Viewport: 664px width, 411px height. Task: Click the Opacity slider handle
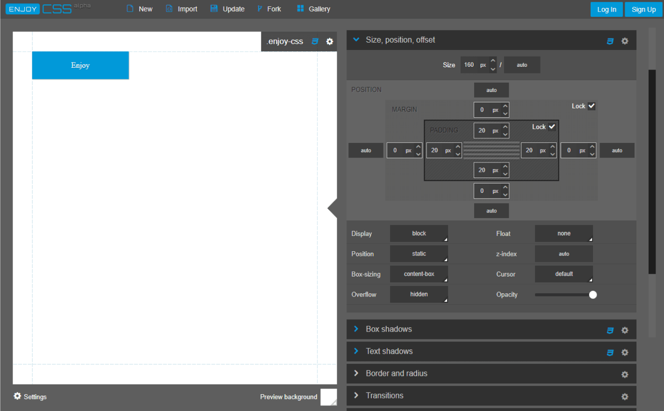(x=593, y=295)
